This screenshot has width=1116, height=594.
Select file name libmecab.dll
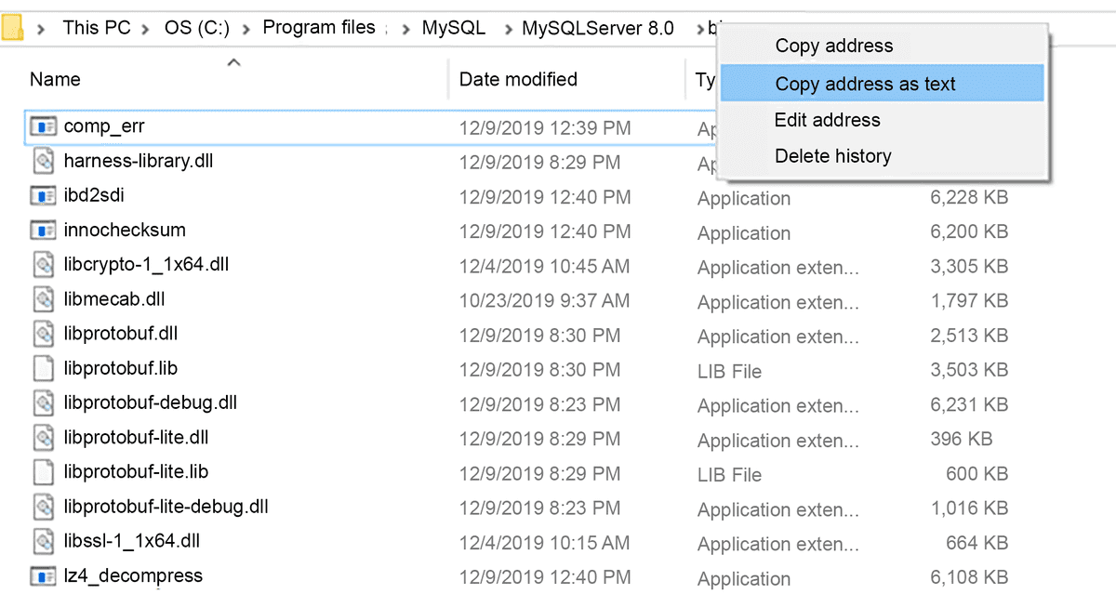pyautogui.click(x=114, y=298)
